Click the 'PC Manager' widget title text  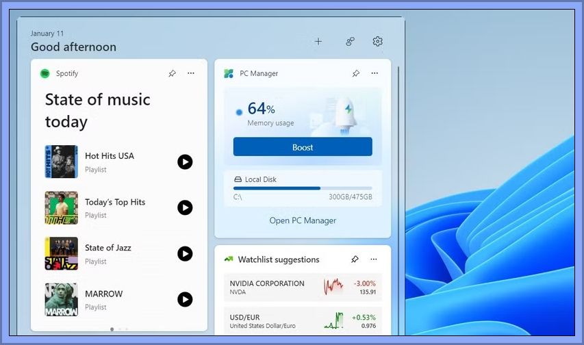click(x=259, y=73)
